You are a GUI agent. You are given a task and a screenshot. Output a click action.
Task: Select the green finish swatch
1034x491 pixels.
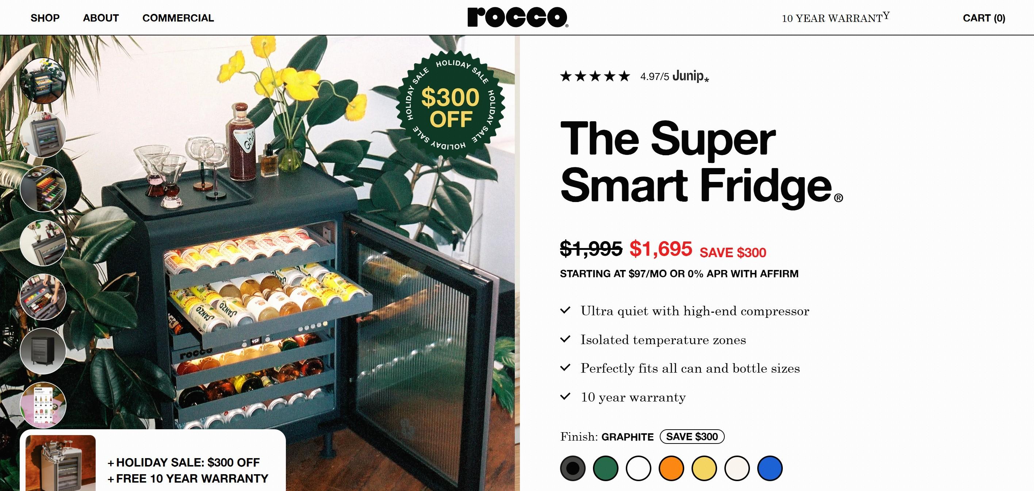(606, 468)
